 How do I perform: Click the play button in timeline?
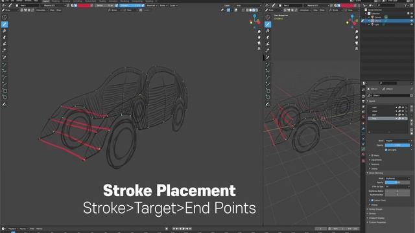[184, 228]
